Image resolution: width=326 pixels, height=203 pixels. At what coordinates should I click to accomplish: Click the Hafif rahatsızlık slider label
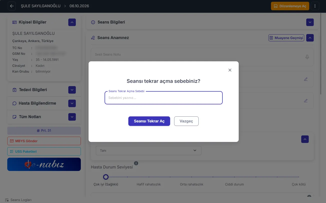pos(149,184)
